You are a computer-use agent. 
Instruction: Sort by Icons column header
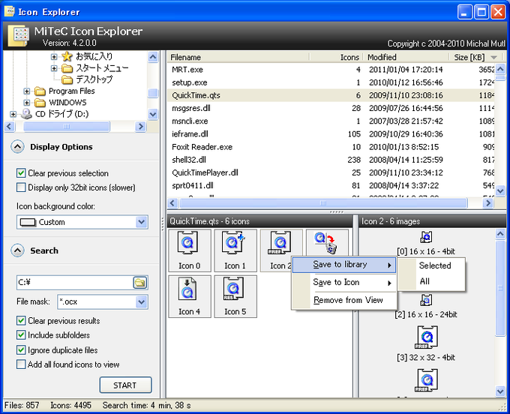pyautogui.click(x=336, y=57)
